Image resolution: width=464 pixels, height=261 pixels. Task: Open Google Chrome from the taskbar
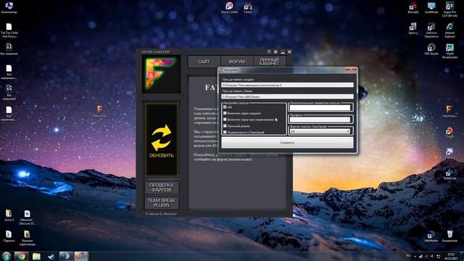[21, 256]
